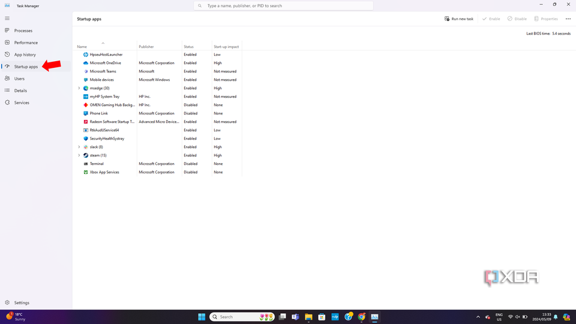Open the Users page
576x324 pixels.
[x=19, y=79]
